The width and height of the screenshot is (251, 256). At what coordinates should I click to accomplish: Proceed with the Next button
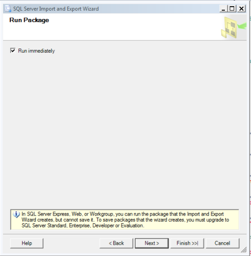(152, 243)
